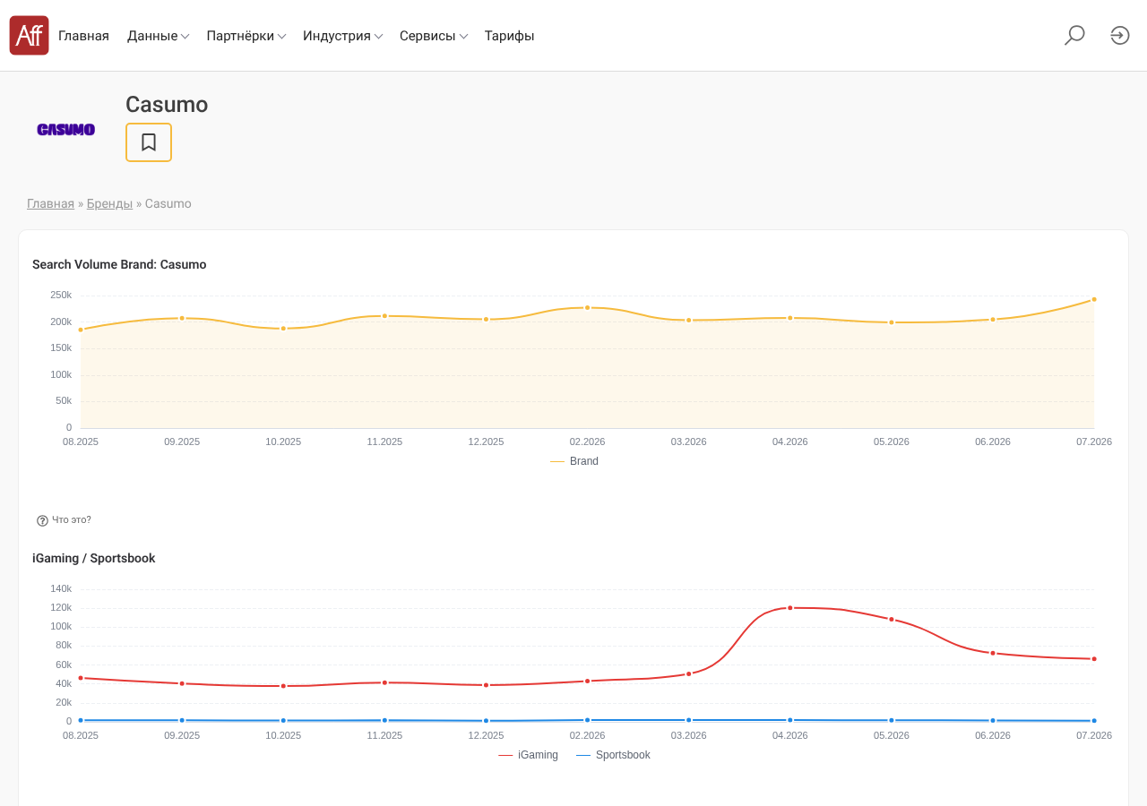Click the red line point at 06.2026
The width and height of the screenshot is (1147, 806).
[993, 653]
